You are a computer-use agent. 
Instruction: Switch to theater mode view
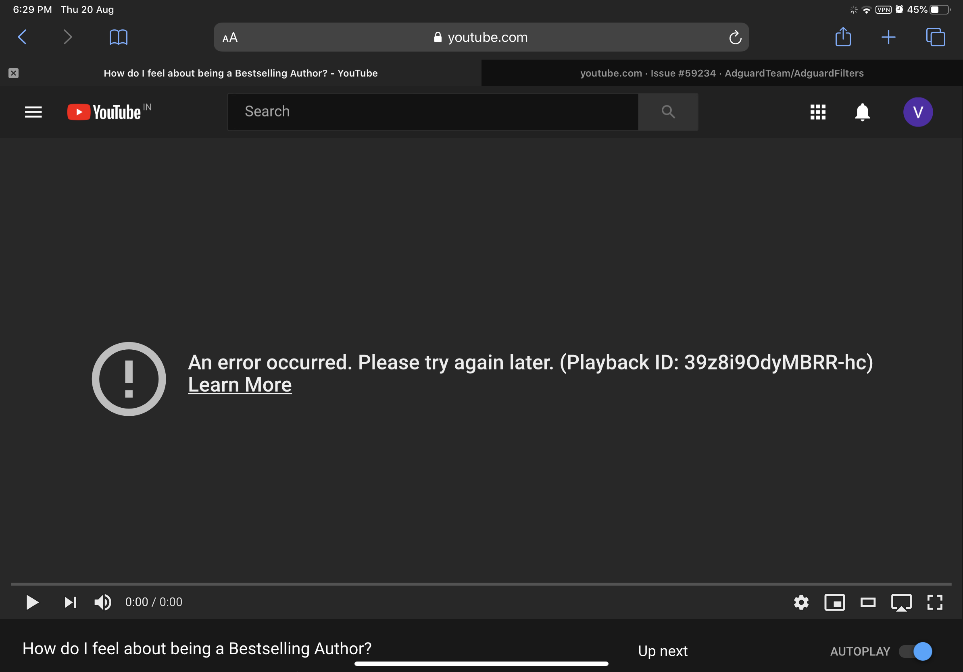click(x=868, y=602)
